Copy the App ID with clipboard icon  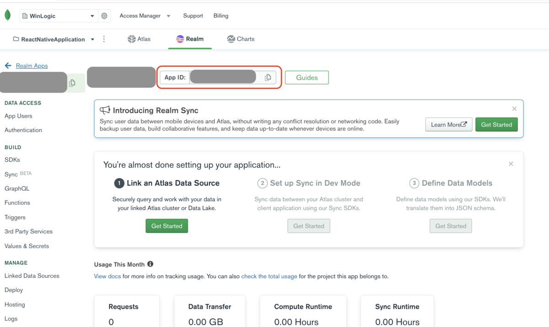268,77
